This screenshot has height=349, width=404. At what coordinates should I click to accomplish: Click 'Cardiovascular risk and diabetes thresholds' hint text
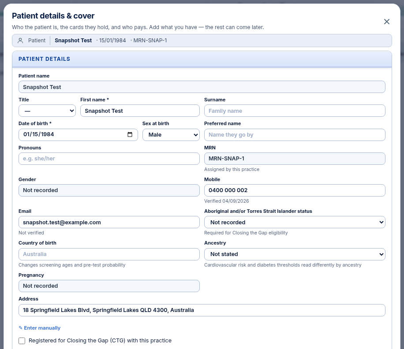pyautogui.click(x=283, y=265)
